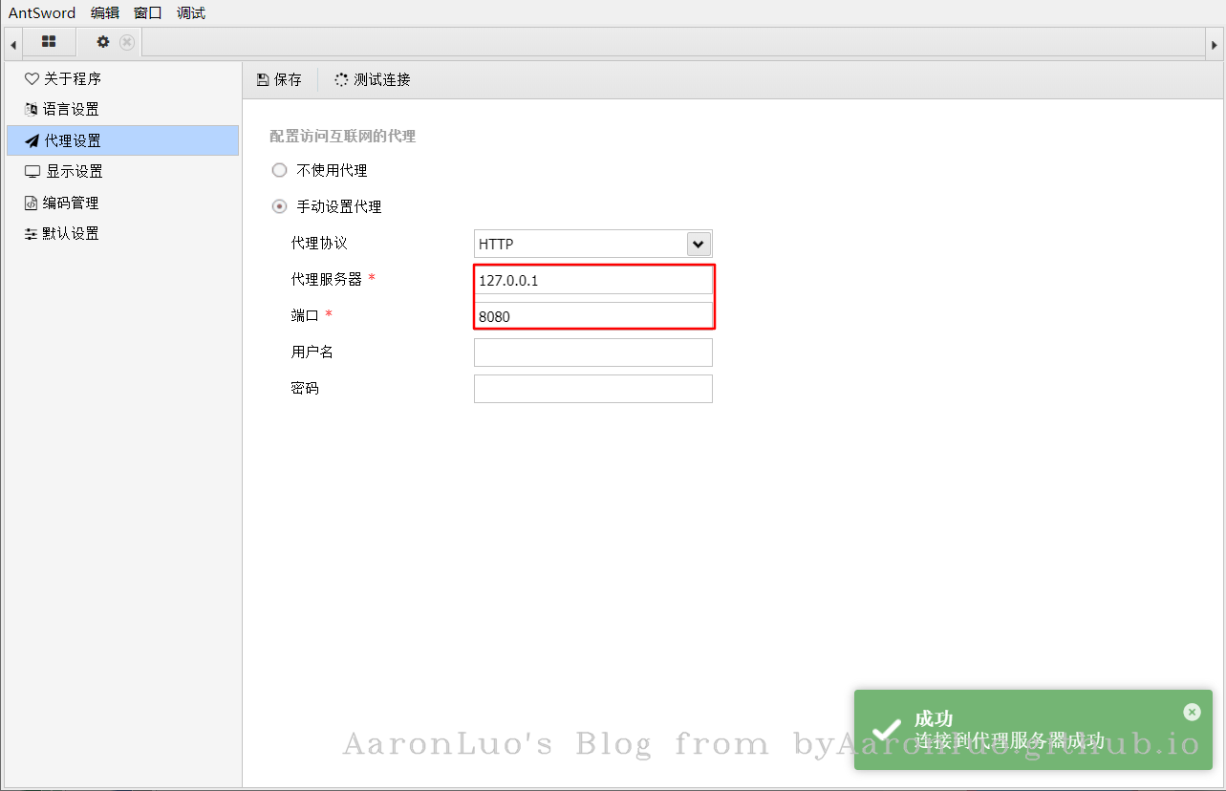The height and width of the screenshot is (791, 1226).
Task: Click the proxy server address field
Action: click(x=592, y=280)
